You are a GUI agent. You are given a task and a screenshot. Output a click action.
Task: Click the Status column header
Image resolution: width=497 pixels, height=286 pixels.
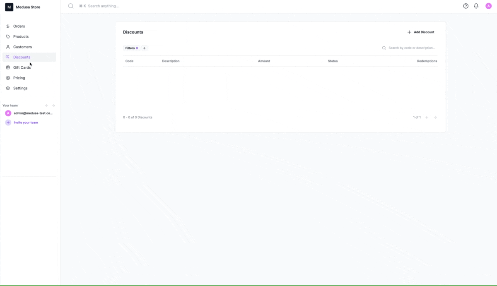pyautogui.click(x=333, y=61)
